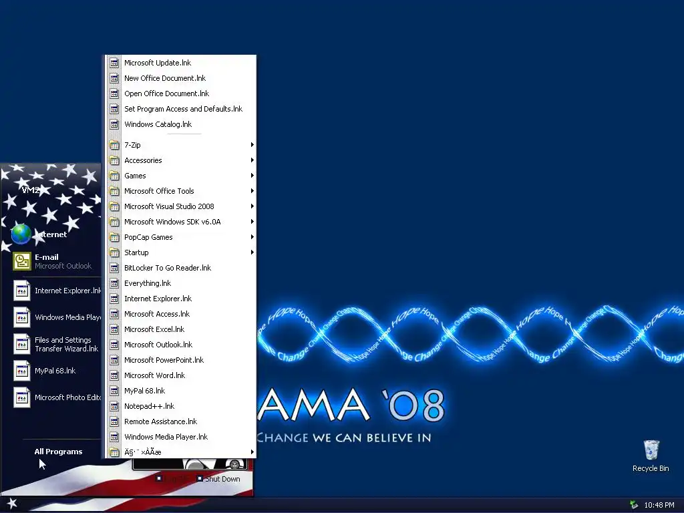Expand the Microsoft Office Tools submenu arrow
Viewport: 684px width, 513px height.
click(x=252, y=191)
